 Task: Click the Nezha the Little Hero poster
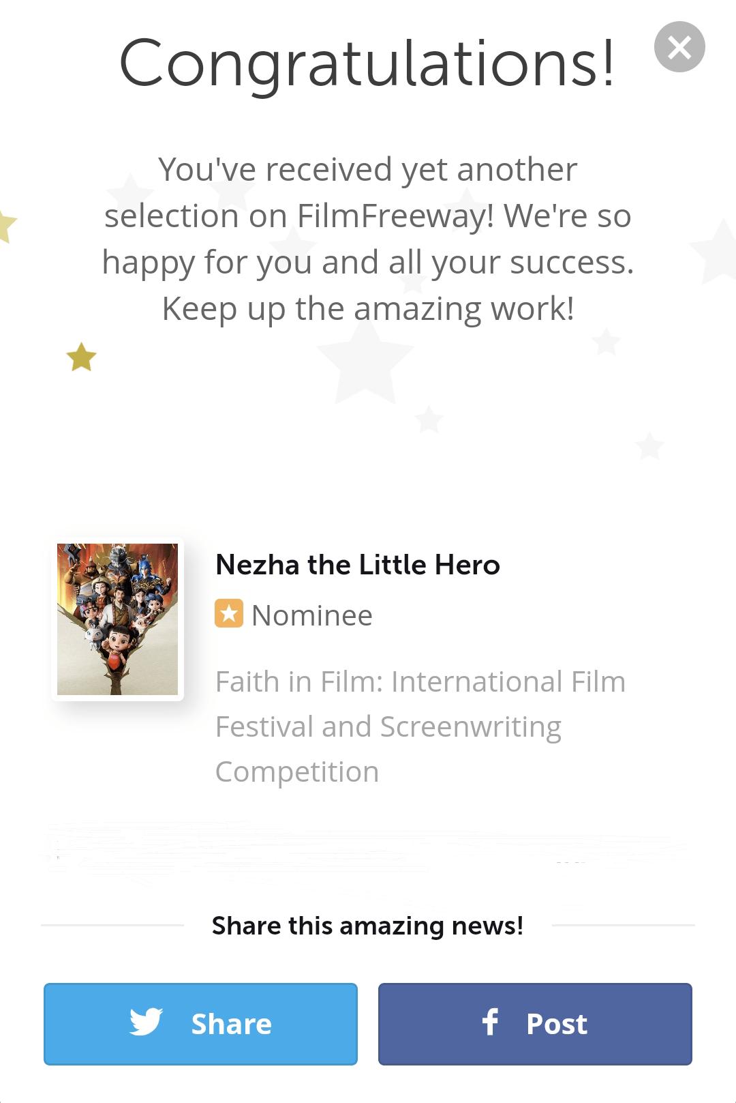(x=119, y=619)
